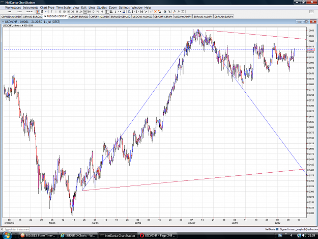Click the pencil draw line icon
This screenshot has height=239, width=318.
tap(151, 12)
